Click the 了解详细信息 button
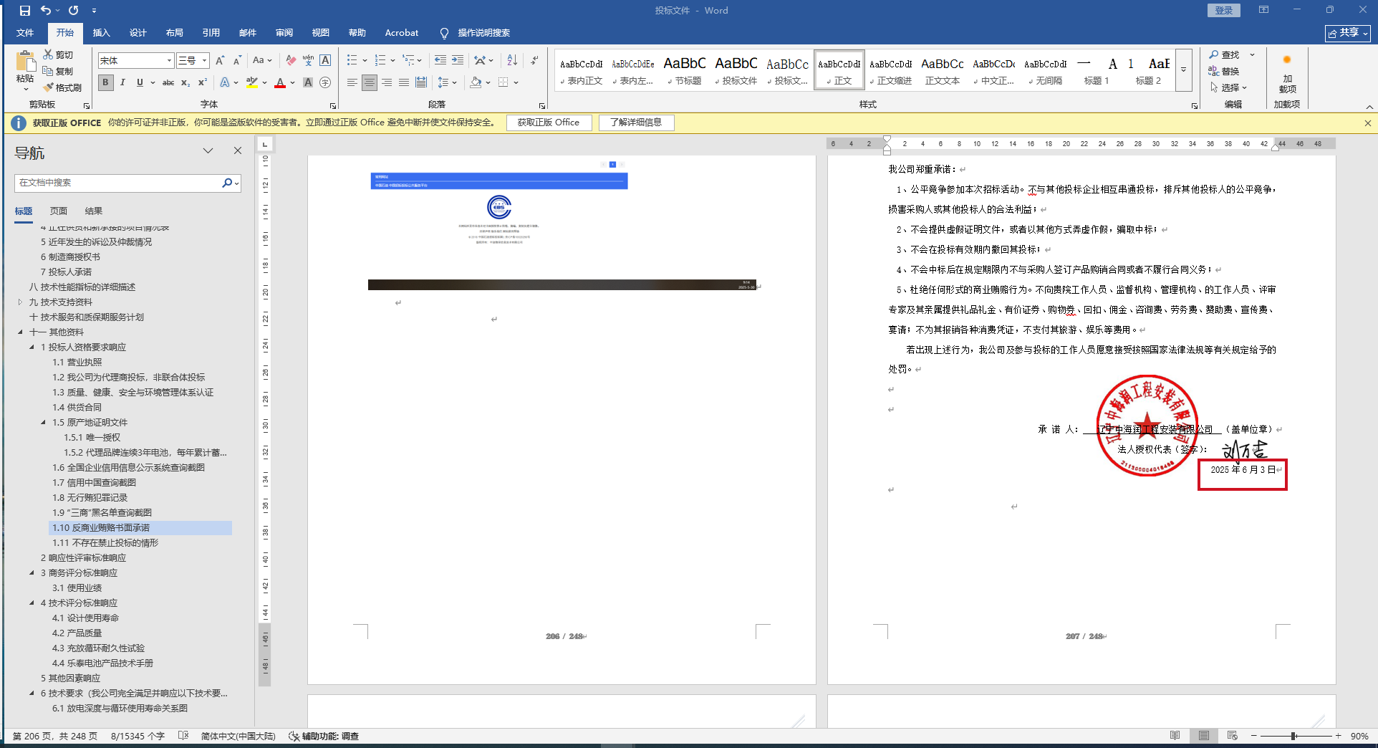The height and width of the screenshot is (748, 1378). click(636, 123)
